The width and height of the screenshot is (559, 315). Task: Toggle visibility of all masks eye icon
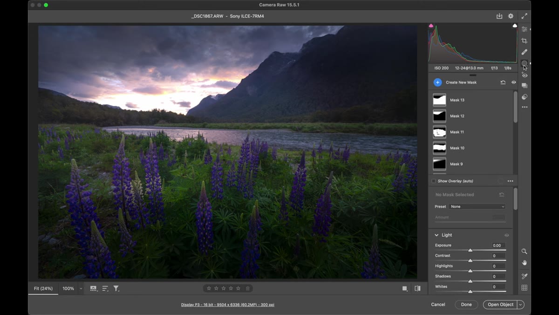(x=514, y=82)
